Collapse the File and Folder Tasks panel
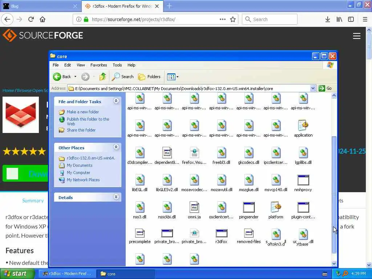 (x=116, y=101)
